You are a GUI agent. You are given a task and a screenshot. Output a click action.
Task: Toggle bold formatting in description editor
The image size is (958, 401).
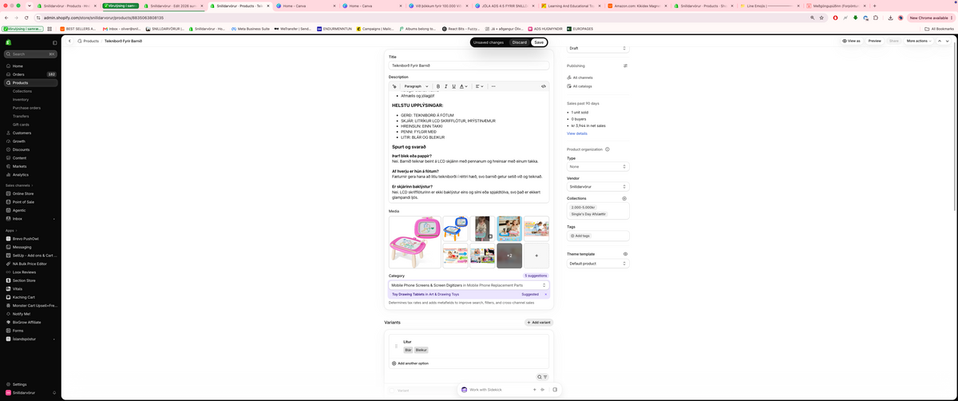[x=437, y=86]
